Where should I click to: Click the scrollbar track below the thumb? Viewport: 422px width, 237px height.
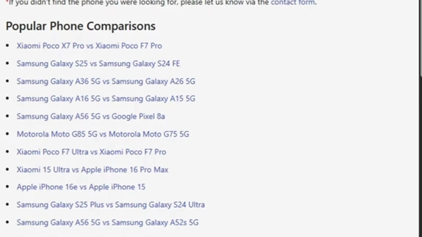coord(420,156)
